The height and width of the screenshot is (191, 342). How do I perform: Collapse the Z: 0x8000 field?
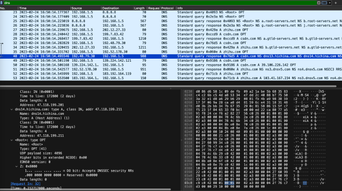point(17,166)
